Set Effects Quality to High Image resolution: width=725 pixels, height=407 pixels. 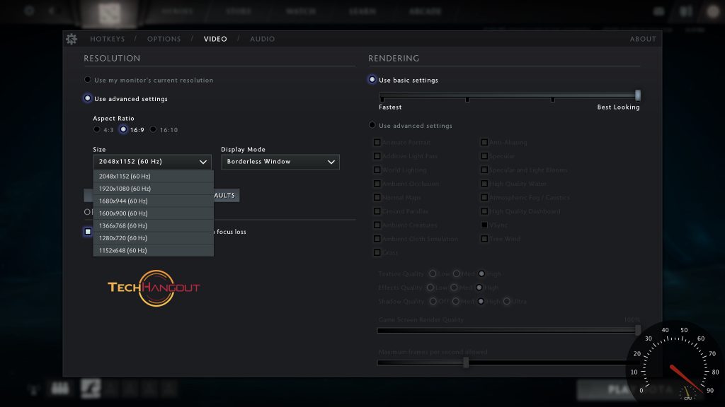coord(479,288)
